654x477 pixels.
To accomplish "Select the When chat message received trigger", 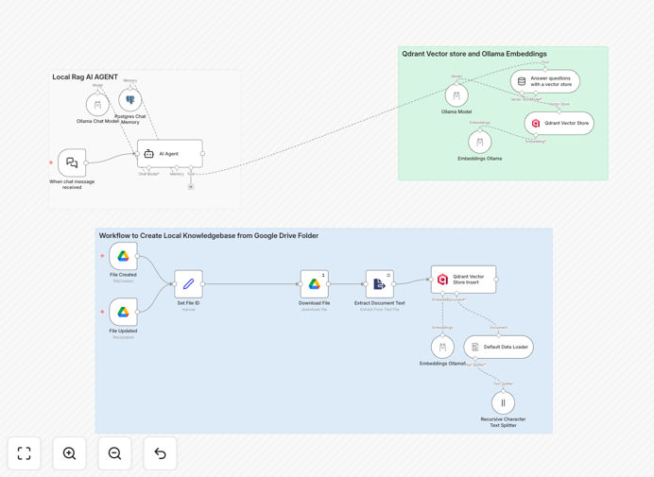I will (x=72, y=162).
